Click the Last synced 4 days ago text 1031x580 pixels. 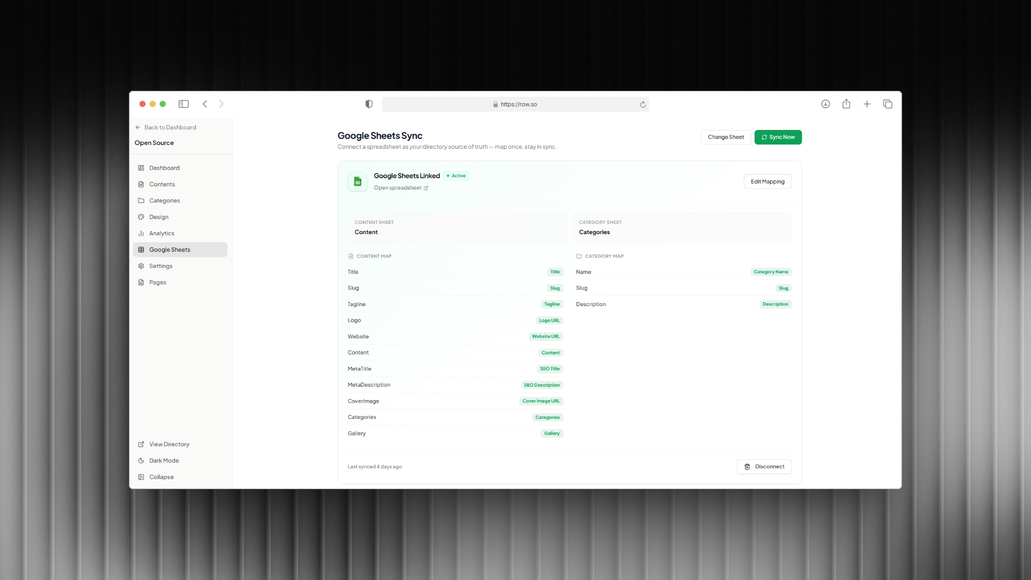pos(375,467)
